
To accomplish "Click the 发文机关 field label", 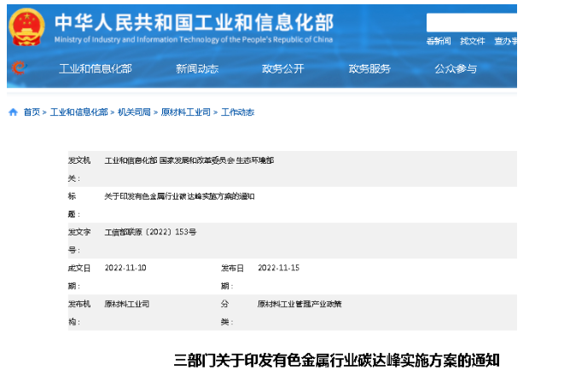I will coord(79,169).
